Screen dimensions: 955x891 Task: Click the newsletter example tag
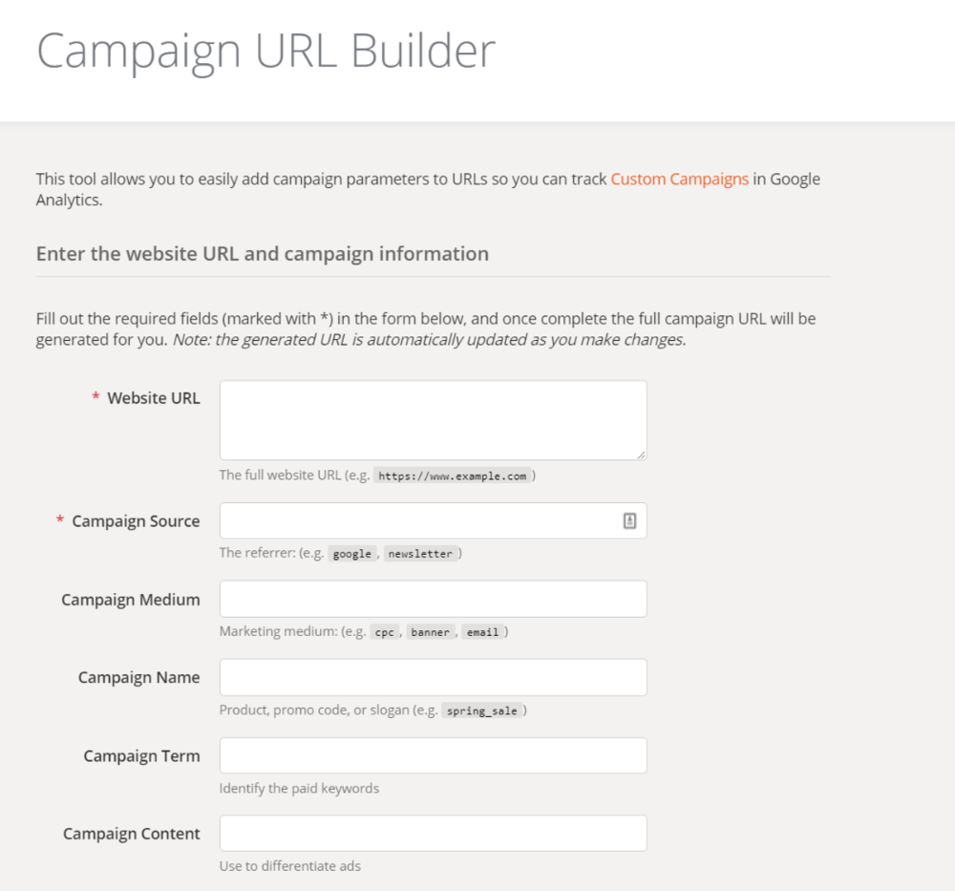pos(420,554)
